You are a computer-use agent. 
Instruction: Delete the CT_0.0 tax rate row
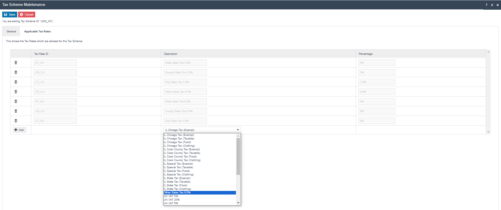tap(16, 121)
